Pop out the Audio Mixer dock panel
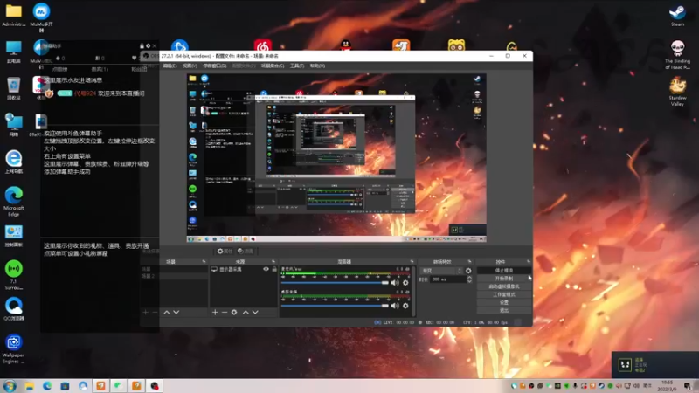 (x=412, y=261)
